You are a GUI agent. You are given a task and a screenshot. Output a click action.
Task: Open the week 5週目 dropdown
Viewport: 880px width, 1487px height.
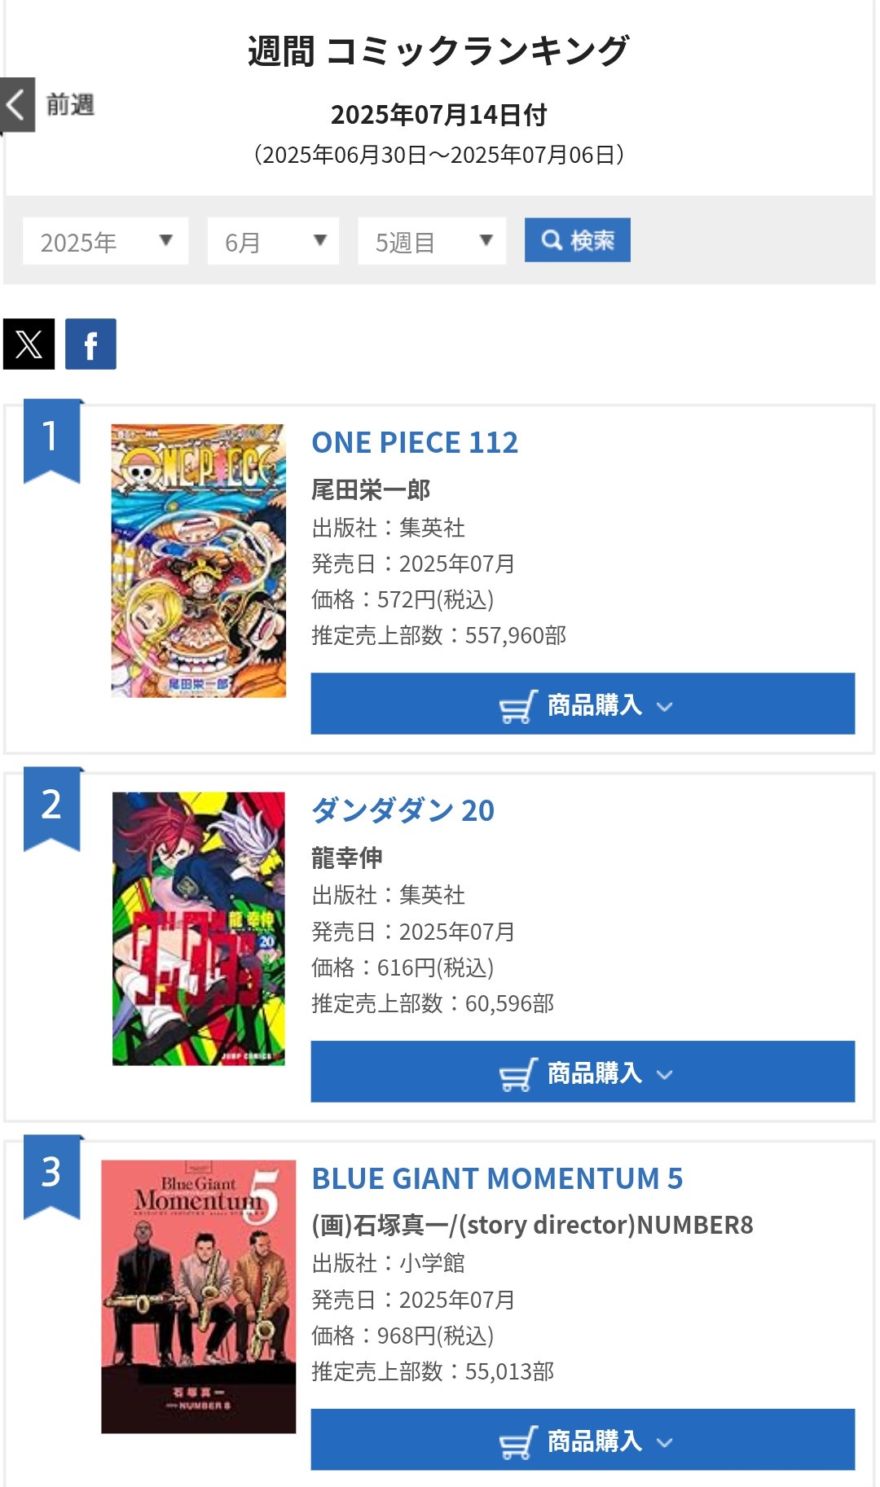pyautogui.click(x=432, y=241)
